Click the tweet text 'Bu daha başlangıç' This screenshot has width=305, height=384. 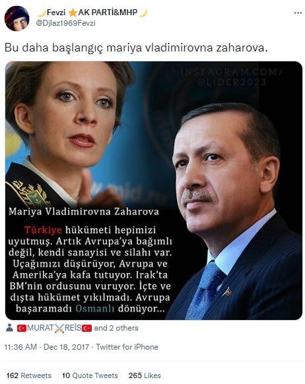(x=54, y=48)
